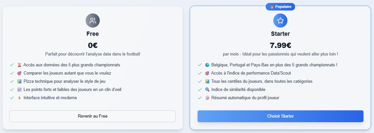This screenshot has height=133, width=374.
Task: Click checkmark beside Indice de similarité disponible
Action: click(x=200, y=90)
